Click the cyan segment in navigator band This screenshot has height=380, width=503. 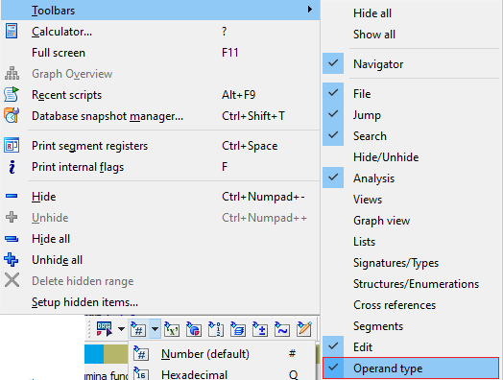point(94,354)
